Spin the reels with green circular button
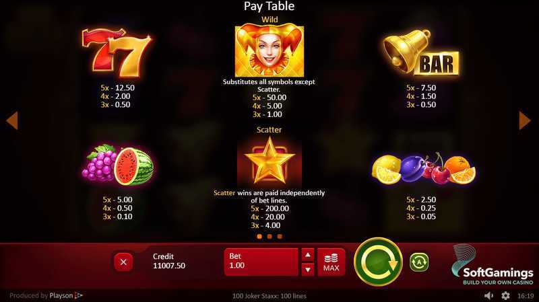 378,262
